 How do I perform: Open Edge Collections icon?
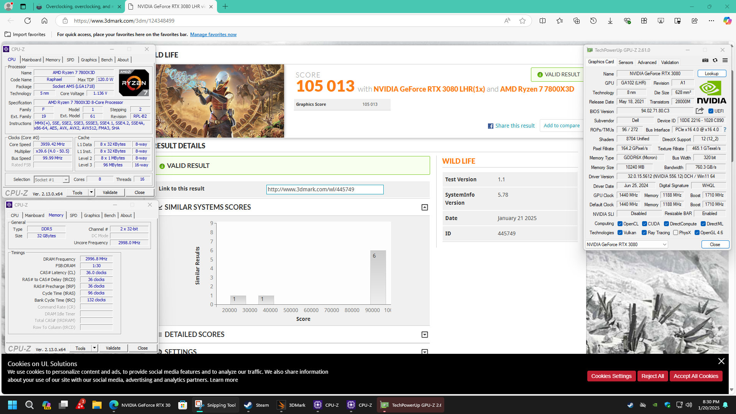click(577, 21)
